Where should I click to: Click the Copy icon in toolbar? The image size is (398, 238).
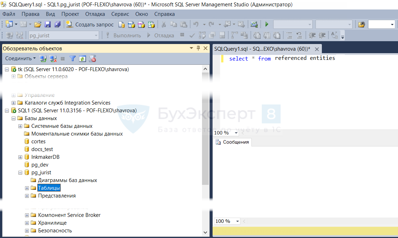click(x=173, y=24)
